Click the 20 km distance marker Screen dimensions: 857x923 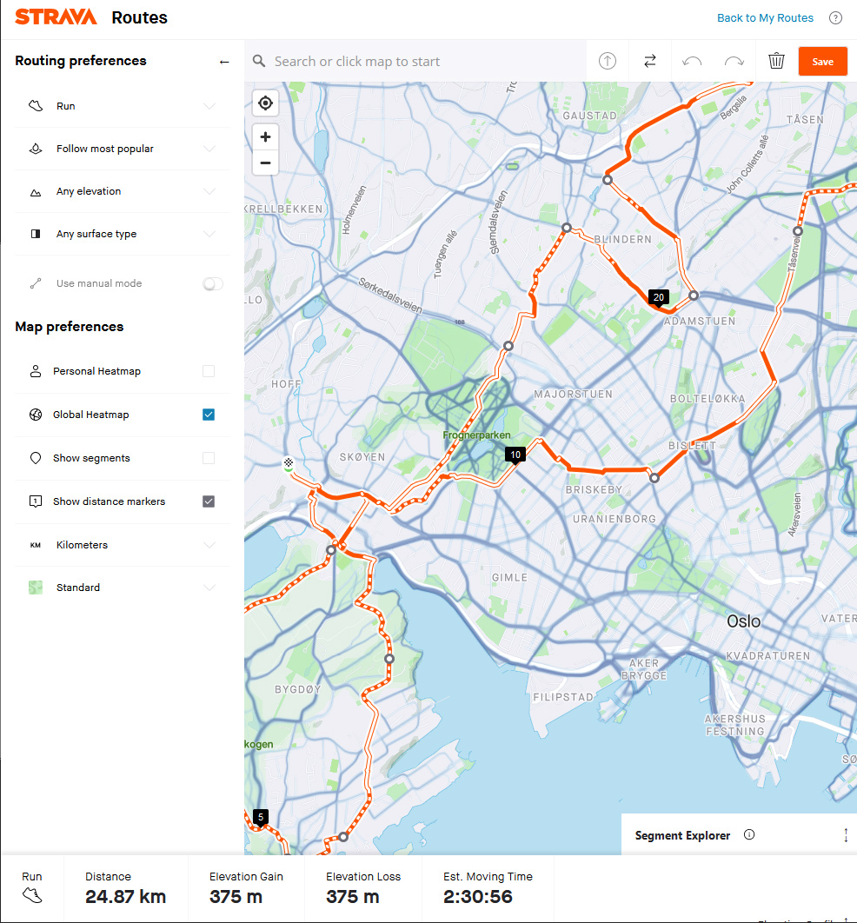click(x=659, y=298)
